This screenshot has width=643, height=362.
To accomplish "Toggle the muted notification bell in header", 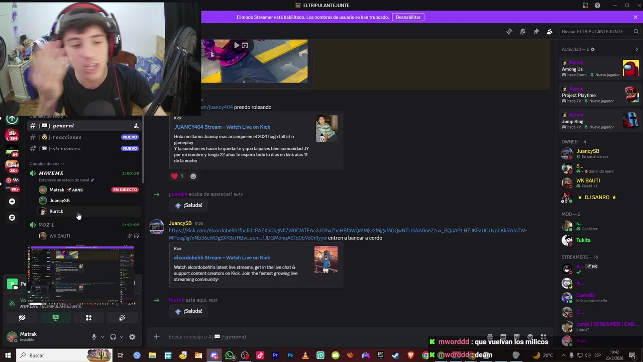I will 523,31.
